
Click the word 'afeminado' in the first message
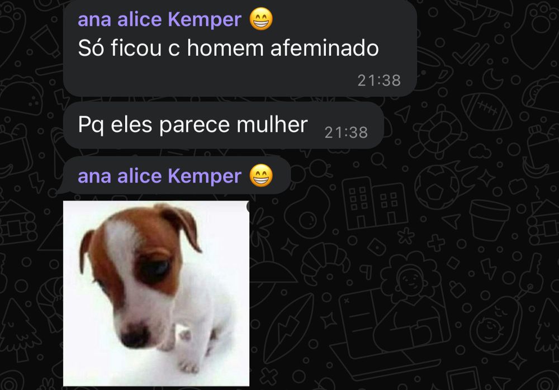coord(324,47)
